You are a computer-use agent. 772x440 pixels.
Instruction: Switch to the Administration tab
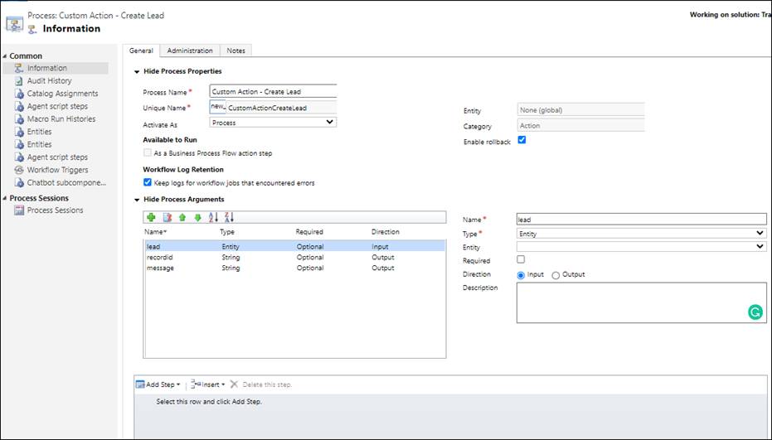(190, 51)
